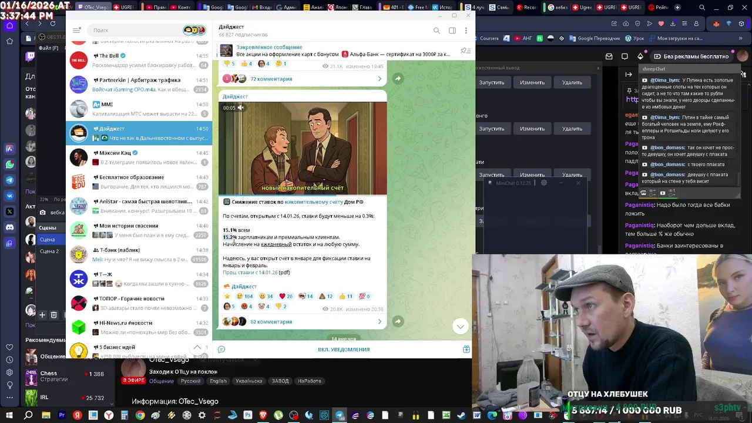Image resolution: width=752 pixels, height=423 pixels.
Task: Open Максим Кац channel
Action: [x=139, y=157]
